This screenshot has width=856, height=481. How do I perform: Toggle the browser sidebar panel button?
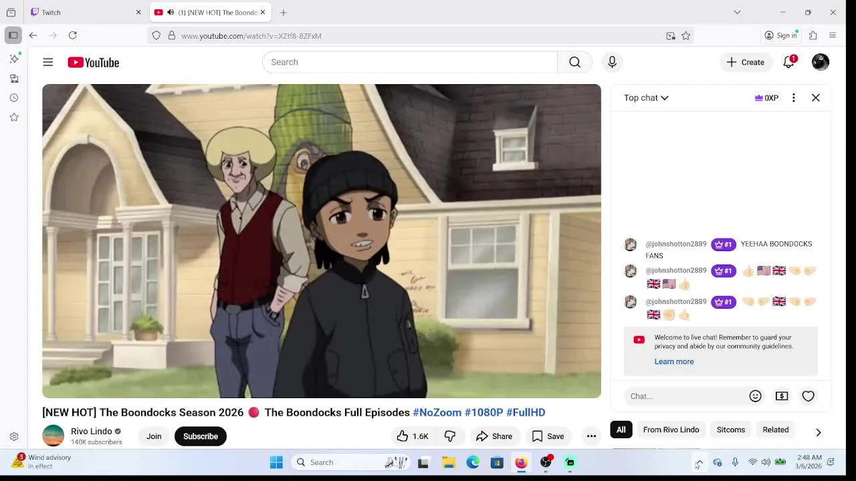point(13,35)
